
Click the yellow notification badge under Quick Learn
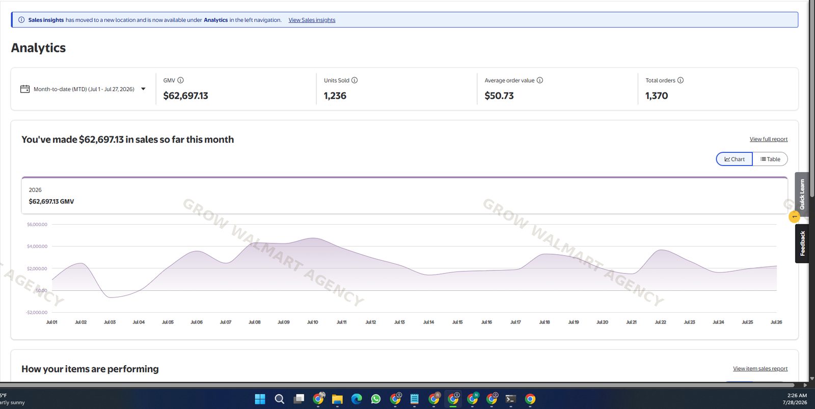click(x=794, y=217)
